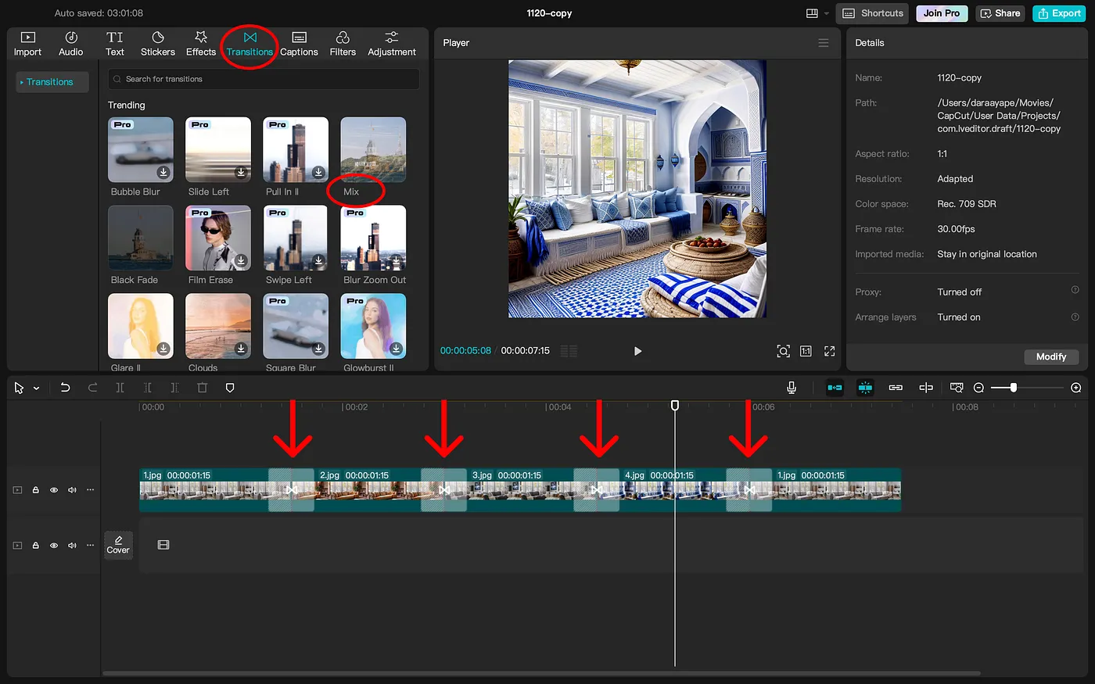Select the Black Fade transition
1095x684 pixels.
tap(141, 238)
